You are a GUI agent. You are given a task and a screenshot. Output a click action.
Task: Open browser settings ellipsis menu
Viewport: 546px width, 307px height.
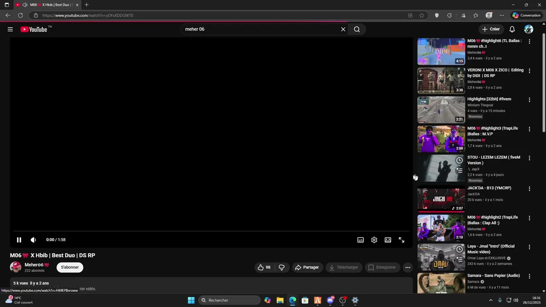(502, 15)
